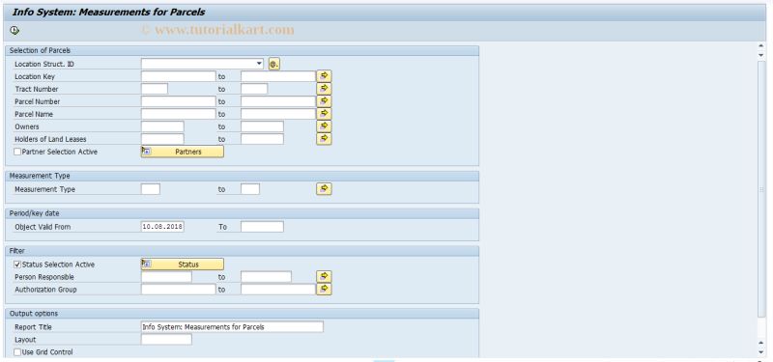Click the Parcel Name from field
773x362 pixels.
179,114
